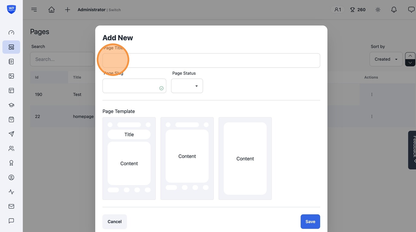Viewport: 416px width, 232px height.
Task: Open the Feedback side tab
Action: click(412, 150)
